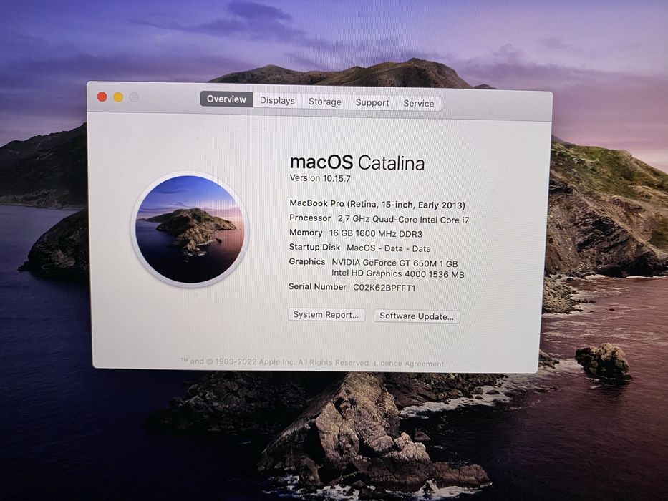The width and height of the screenshot is (668, 501).
Task: Go to the Service tab
Action: pos(419,104)
